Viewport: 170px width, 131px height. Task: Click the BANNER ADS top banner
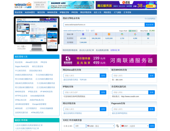click(x=71, y=5)
